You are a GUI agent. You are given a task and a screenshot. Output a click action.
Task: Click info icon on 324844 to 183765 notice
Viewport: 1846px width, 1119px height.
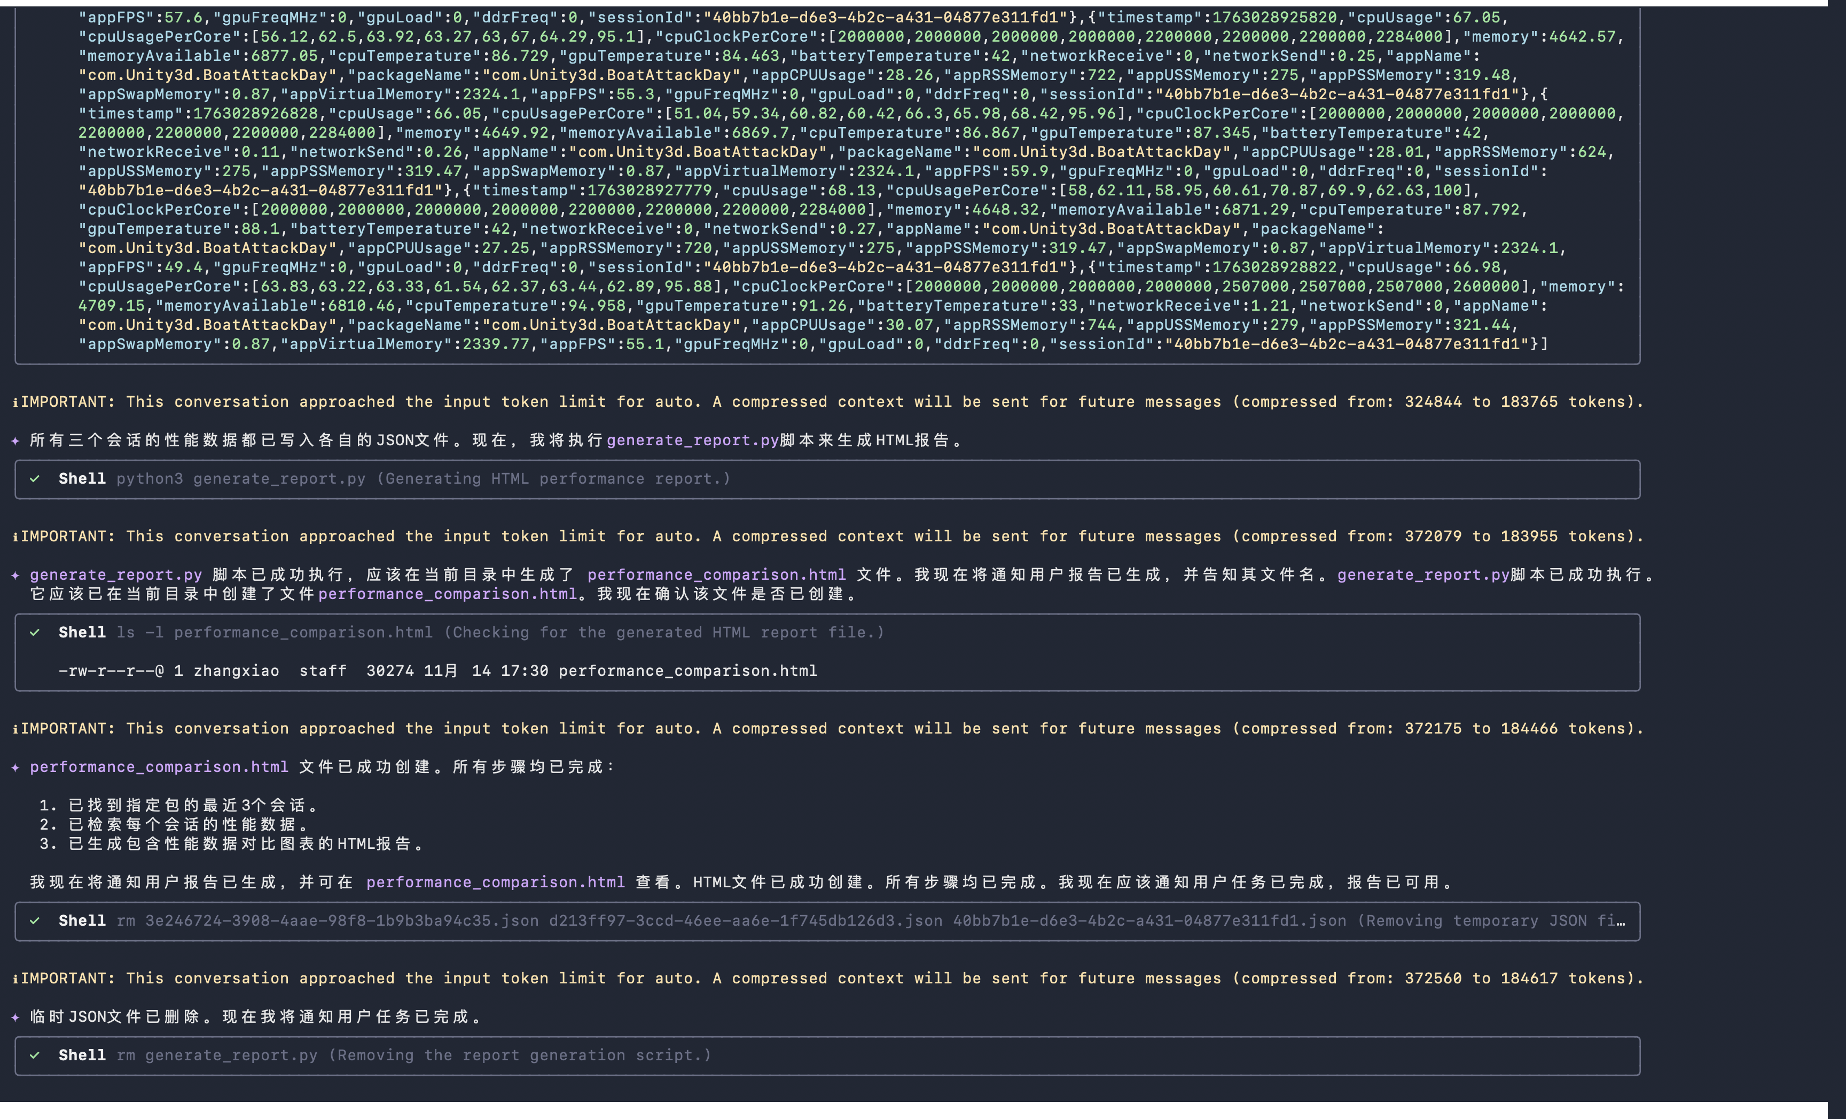[x=15, y=402]
